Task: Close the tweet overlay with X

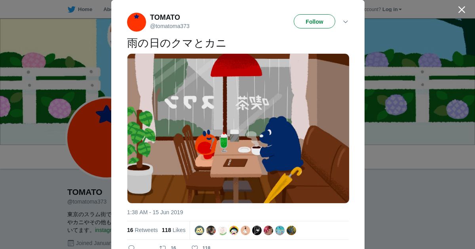Action: click(x=462, y=9)
